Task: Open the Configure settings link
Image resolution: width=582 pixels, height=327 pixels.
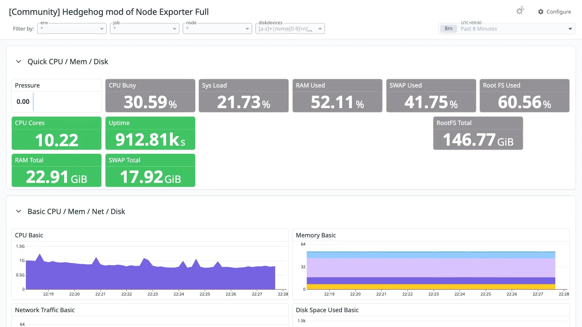Action: pyautogui.click(x=554, y=12)
